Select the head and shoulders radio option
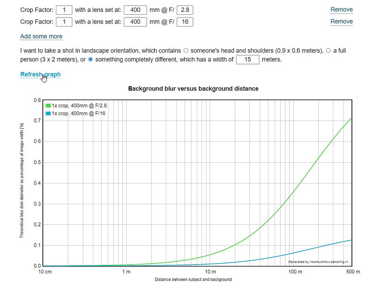Viewport: 375px width, 286px height. pyautogui.click(x=186, y=50)
